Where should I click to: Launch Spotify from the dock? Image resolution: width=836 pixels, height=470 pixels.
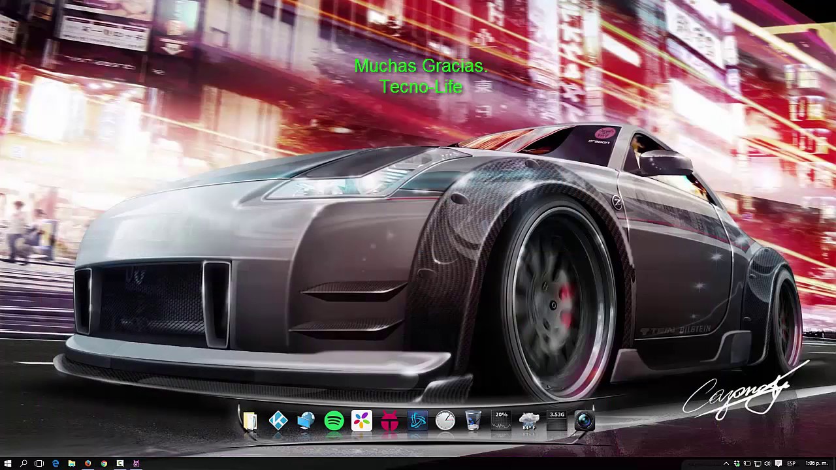[x=334, y=421]
